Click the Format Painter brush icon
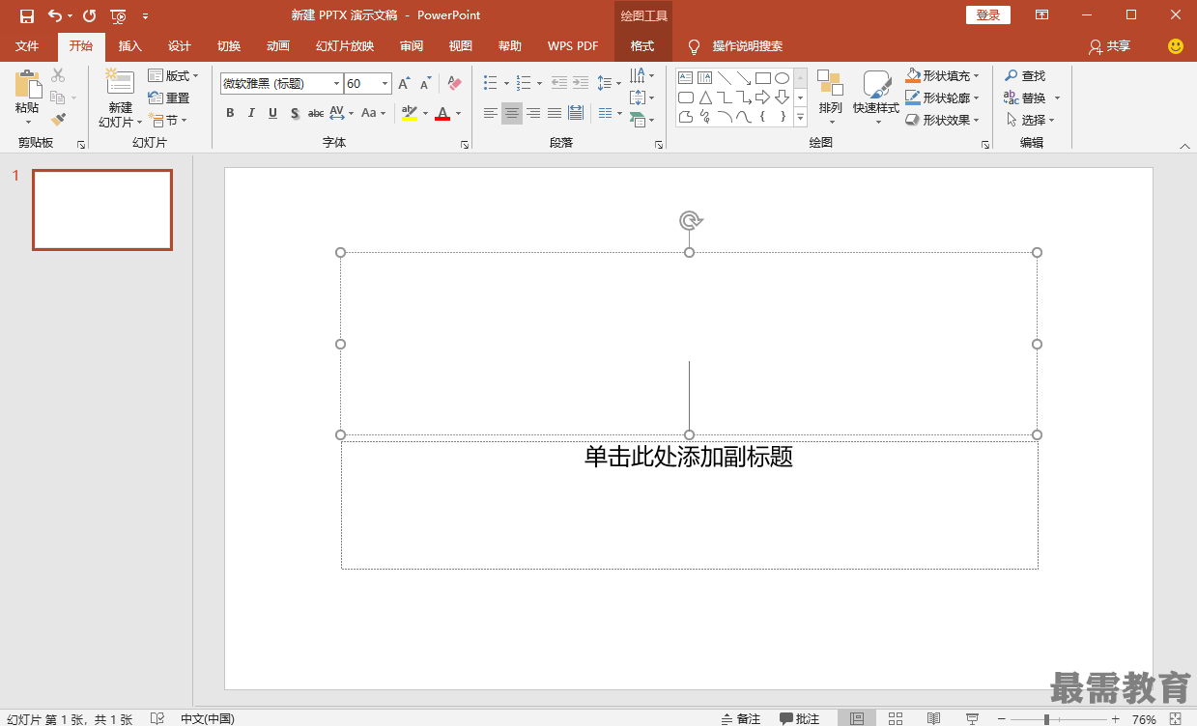Image resolution: width=1197 pixels, height=726 pixels. tap(58, 120)
